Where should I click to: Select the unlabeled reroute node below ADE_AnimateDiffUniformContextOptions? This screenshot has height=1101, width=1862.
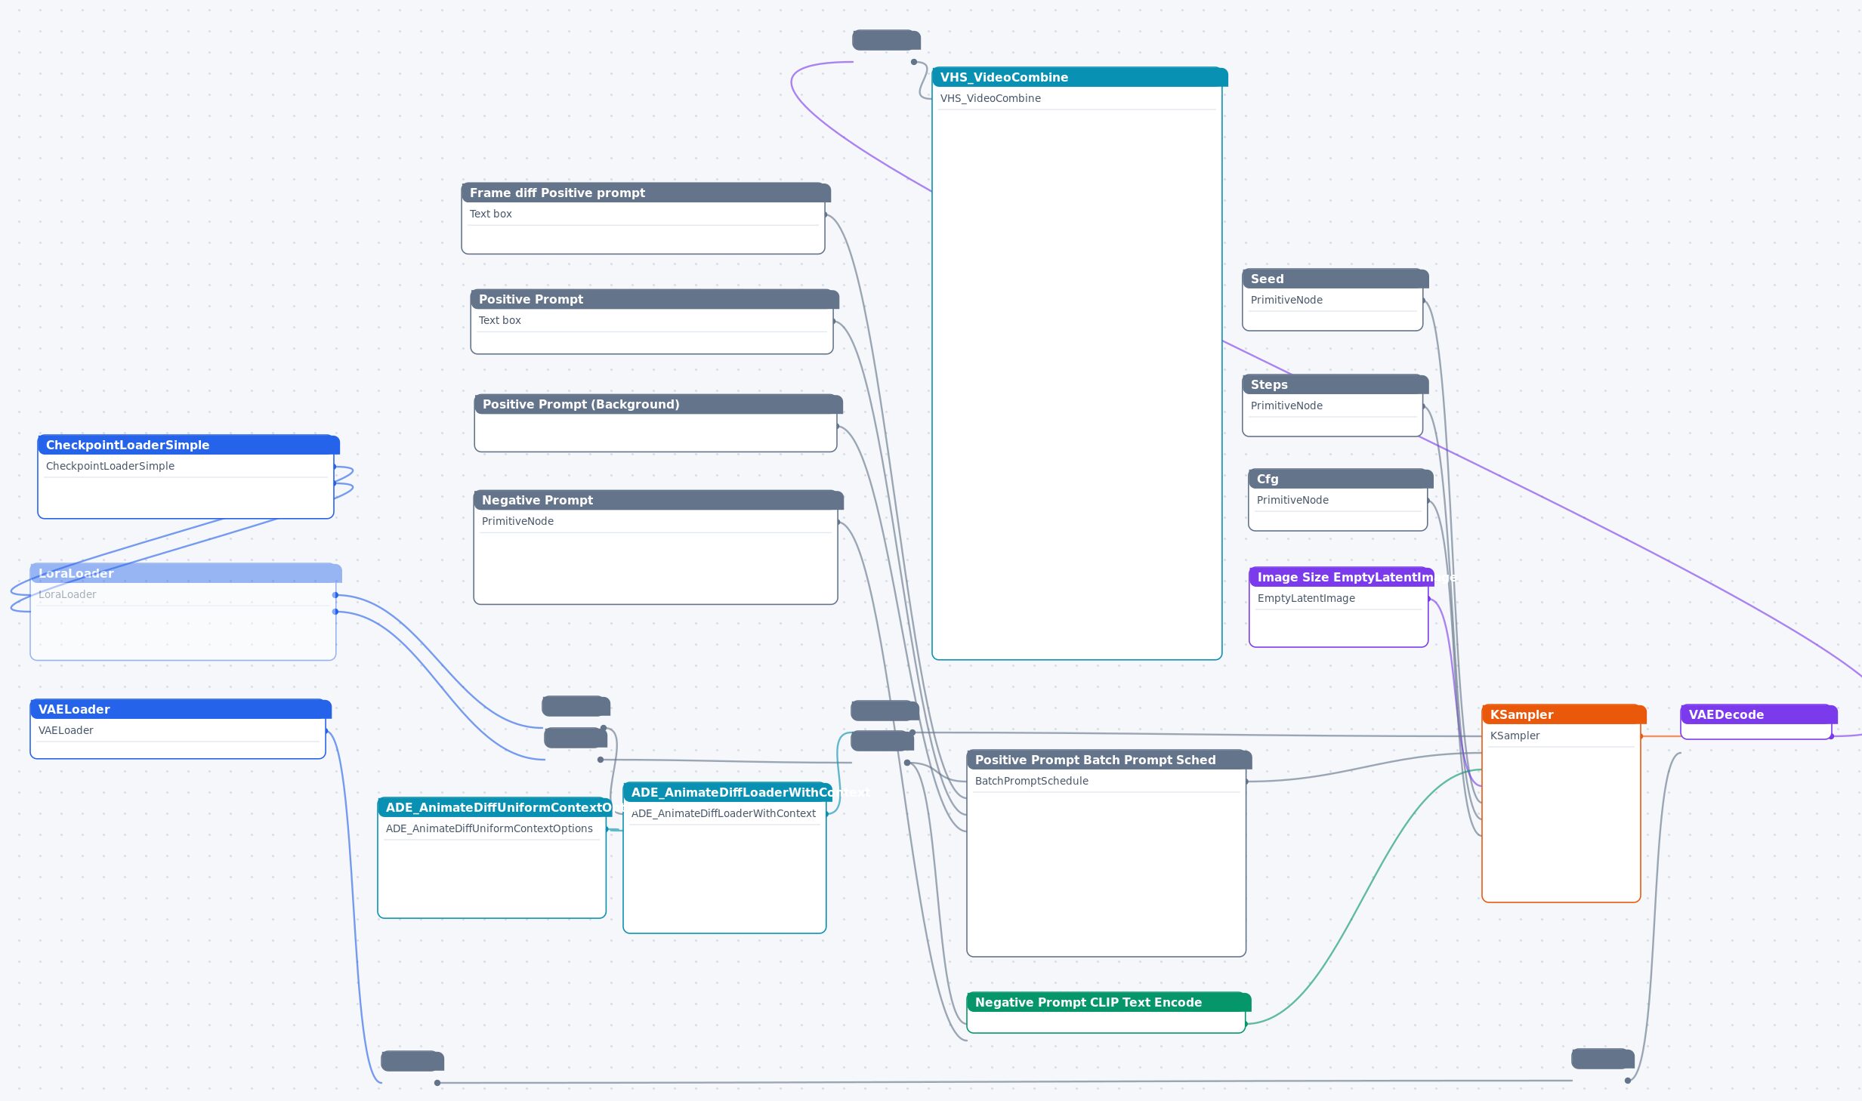(412, 1061)
